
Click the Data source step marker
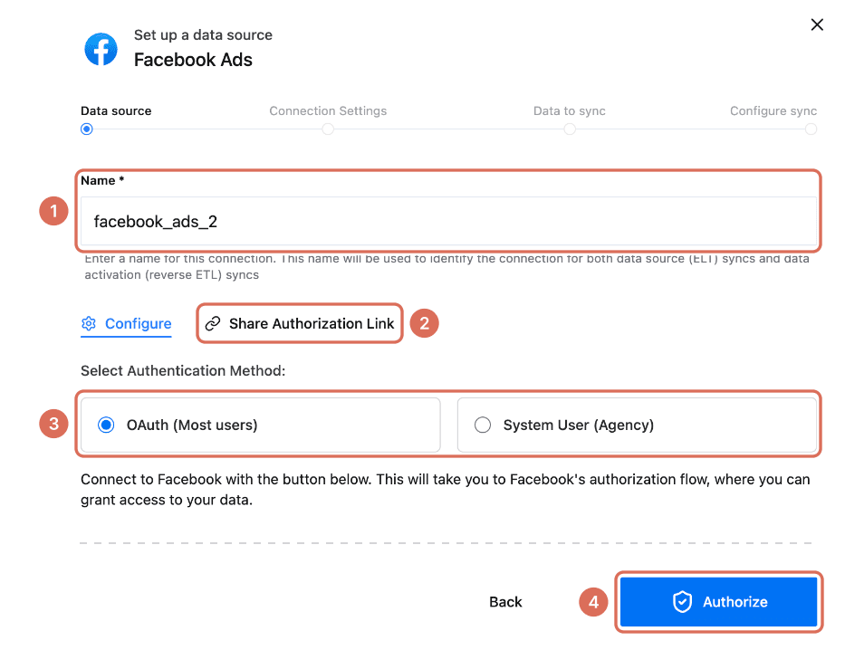(x=87, y=129)
